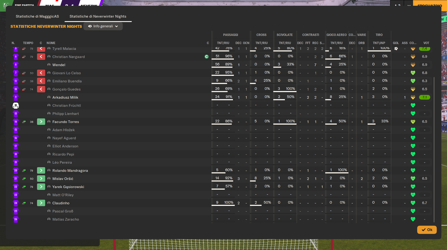Screen dimensions: 447x250
Task: Click the purple shirt number 9 icon
Action: tap(16, 97)
